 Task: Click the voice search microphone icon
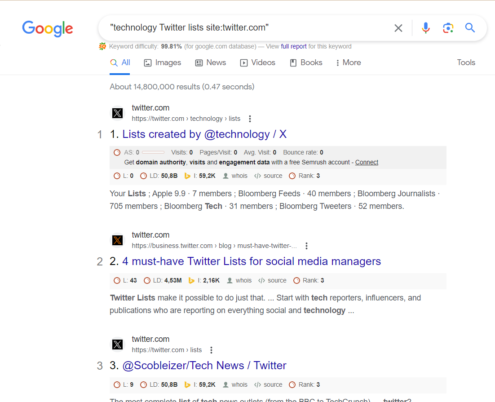click(x=425, y=28)
